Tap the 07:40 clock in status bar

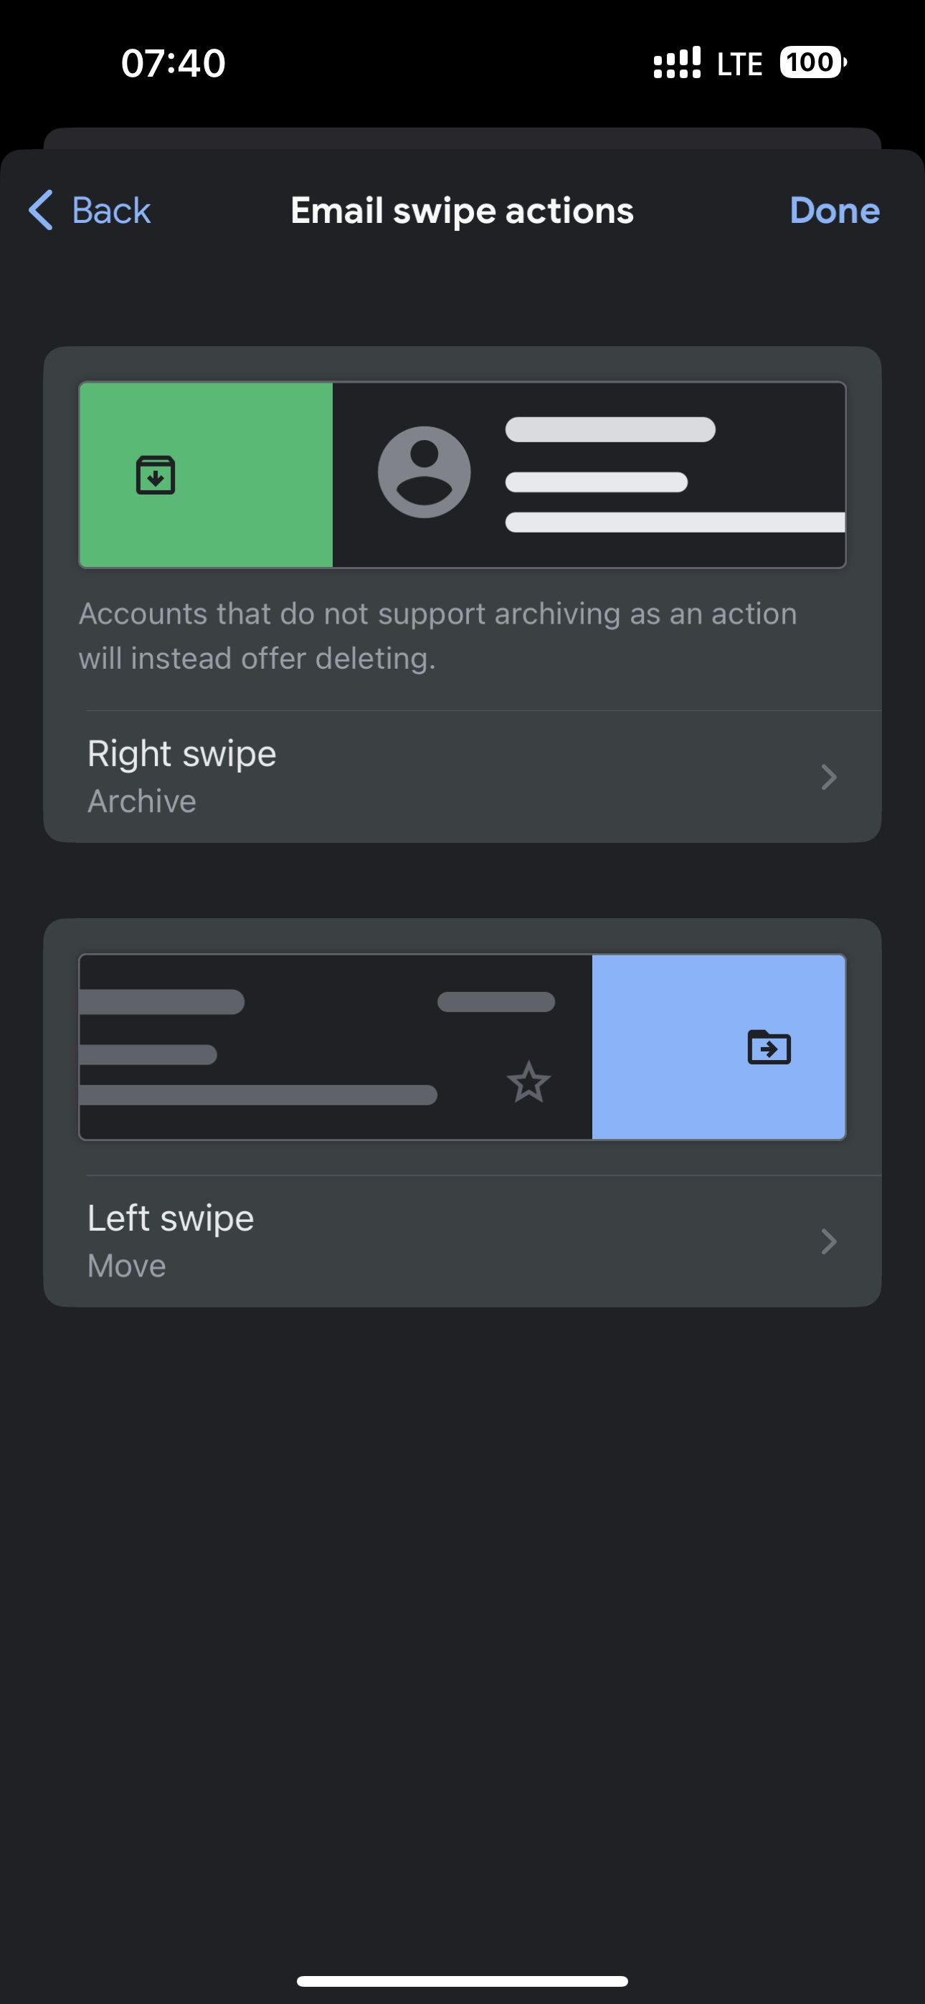coord(173,63)
